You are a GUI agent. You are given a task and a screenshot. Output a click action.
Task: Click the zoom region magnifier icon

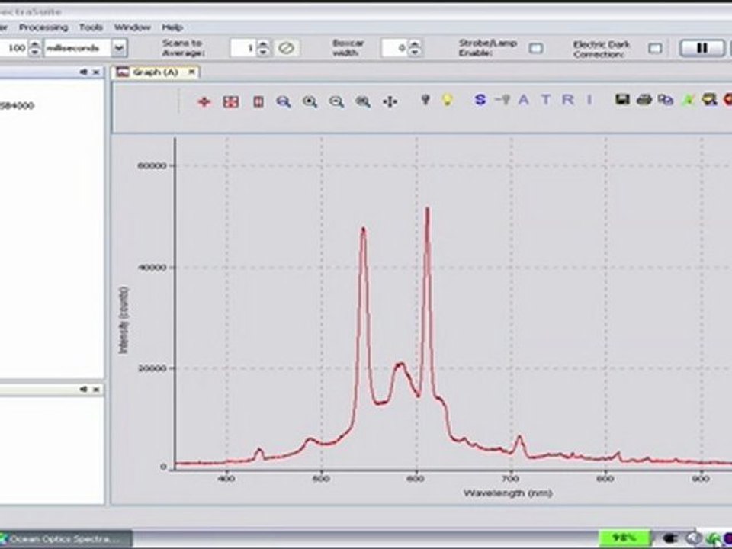click(x=363, y=101)
